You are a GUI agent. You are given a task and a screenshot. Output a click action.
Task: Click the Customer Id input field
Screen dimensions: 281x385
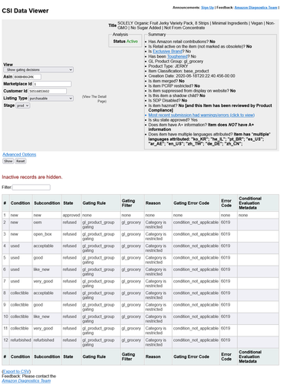point(48,91)
